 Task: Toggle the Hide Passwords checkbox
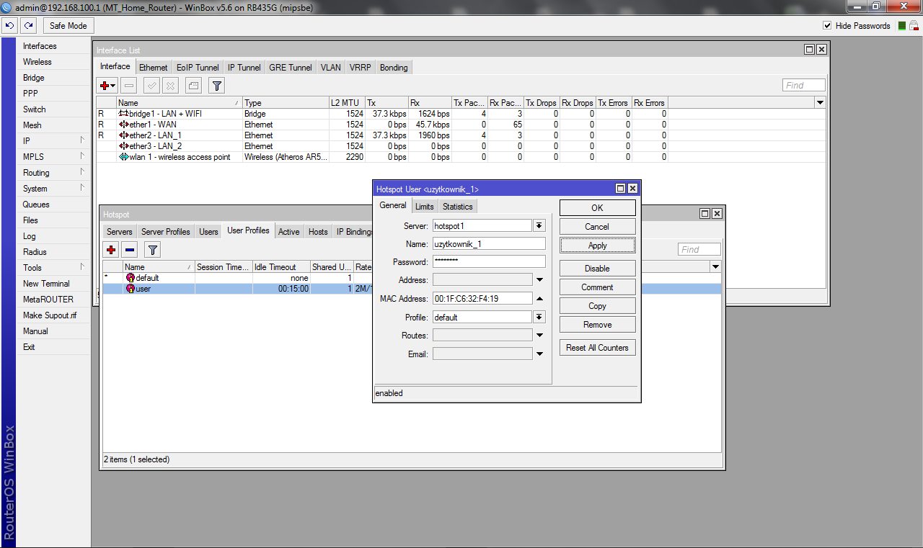[827, 26]
